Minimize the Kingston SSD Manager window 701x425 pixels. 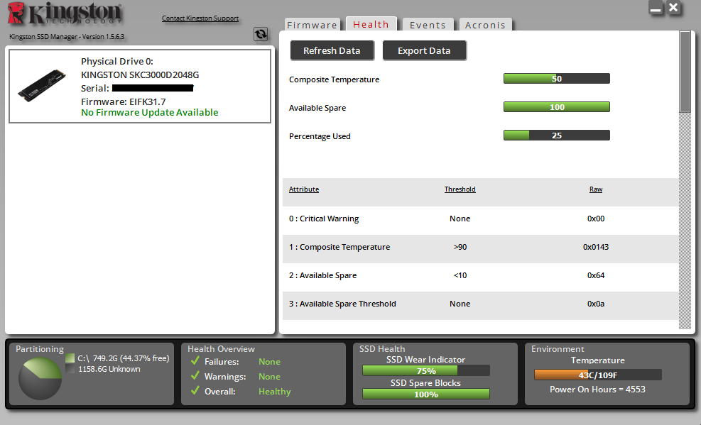(x=656, y=8)
